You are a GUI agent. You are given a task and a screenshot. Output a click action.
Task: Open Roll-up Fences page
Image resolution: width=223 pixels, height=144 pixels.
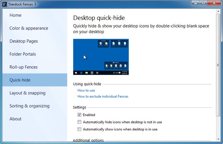[x=23, y=67]
